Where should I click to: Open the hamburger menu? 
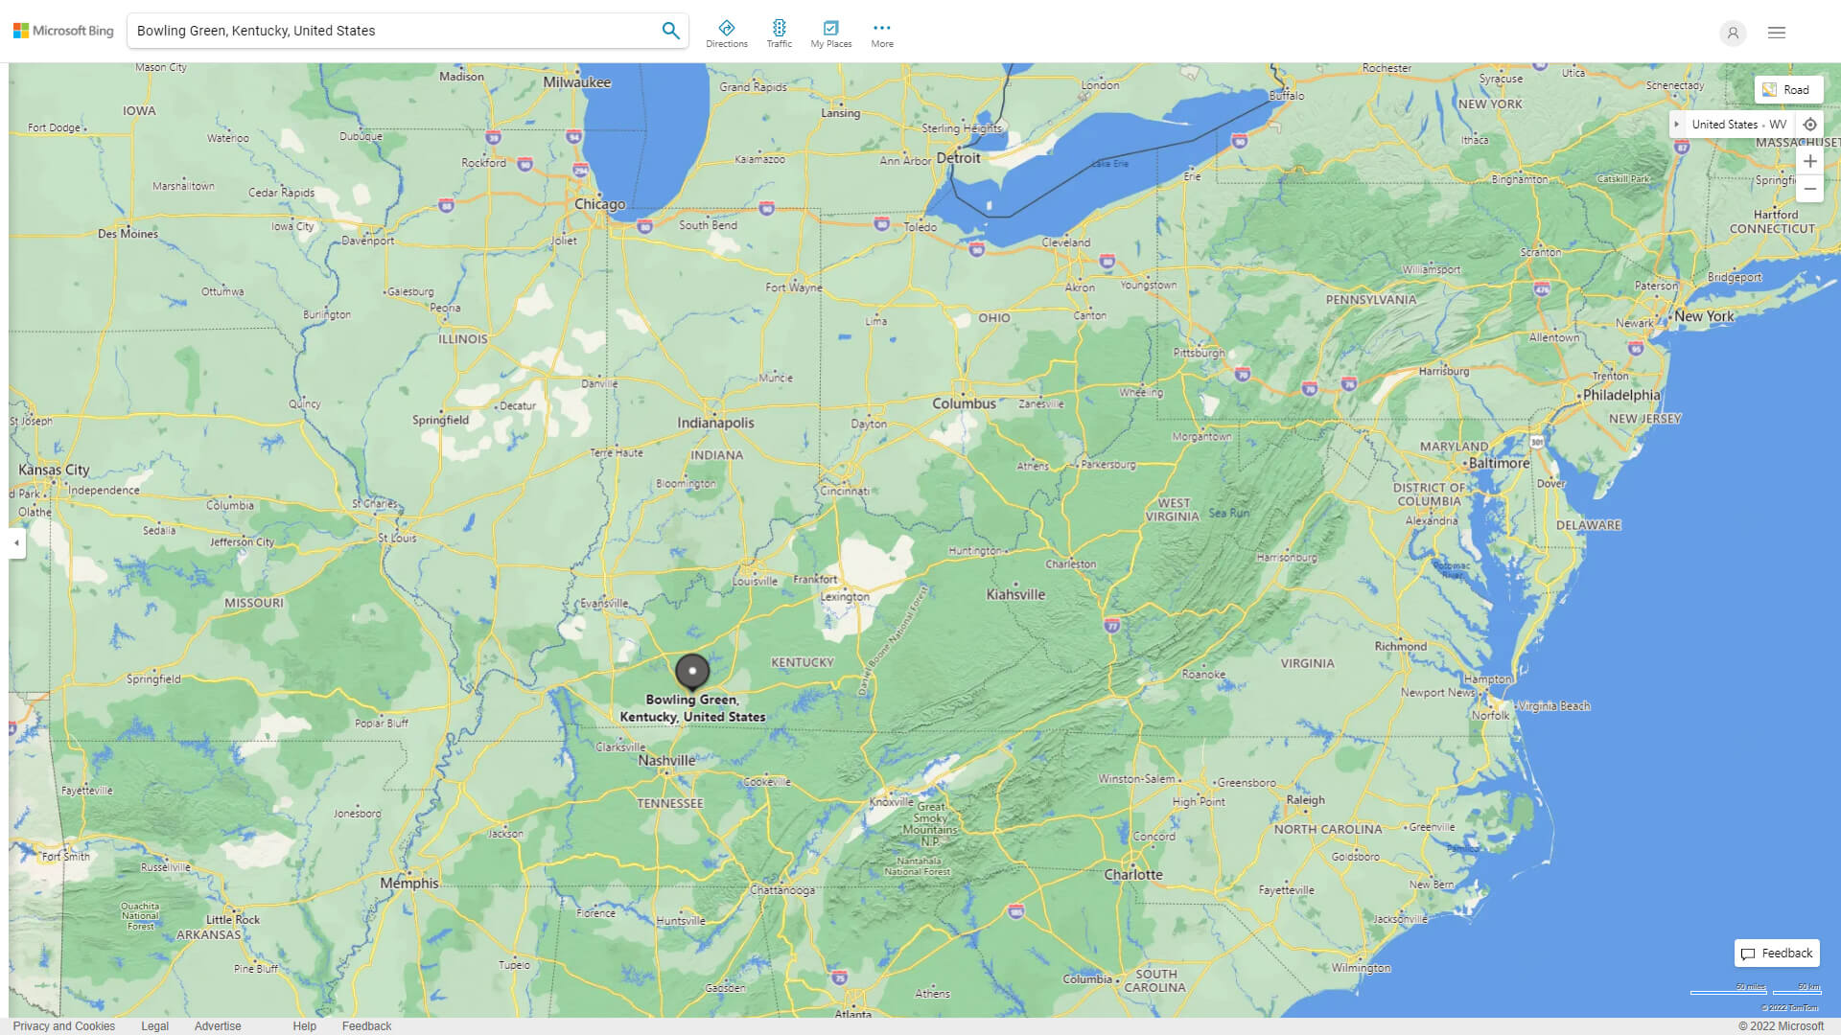coord(1776,32)
